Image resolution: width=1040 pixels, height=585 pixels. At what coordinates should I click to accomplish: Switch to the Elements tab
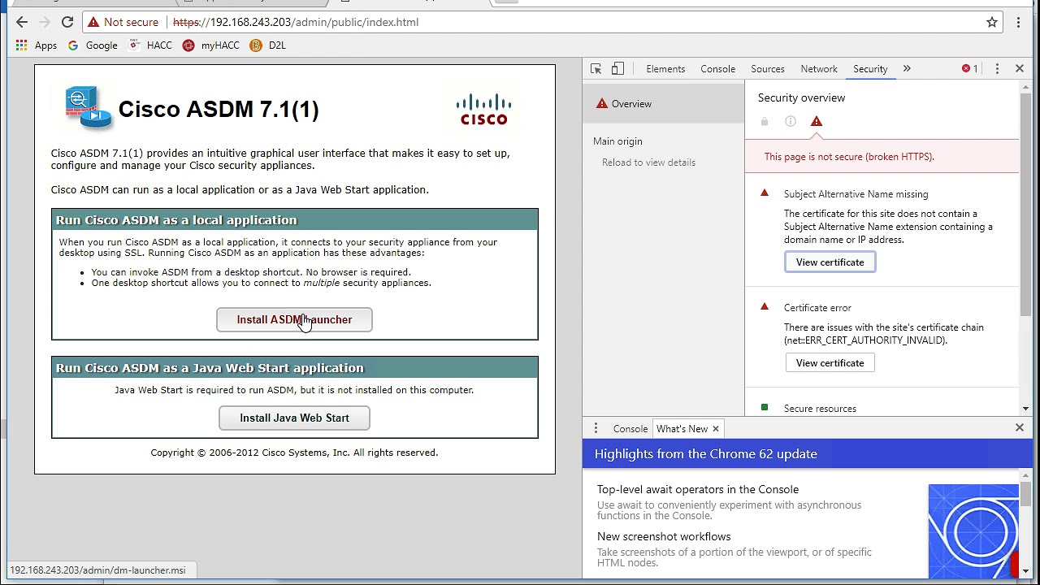point(665,69)
